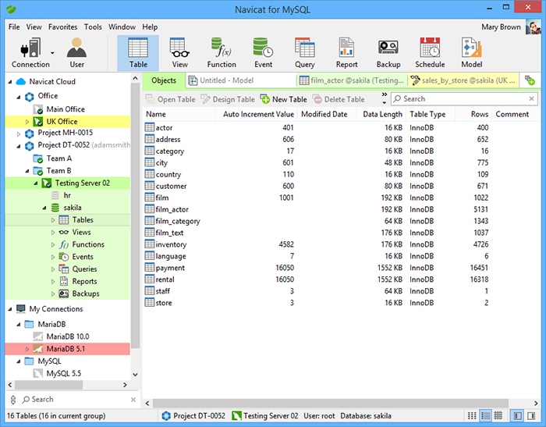Open the Window menu
Image resolution: width=546 pixels, height=427 pixels.
122,27
